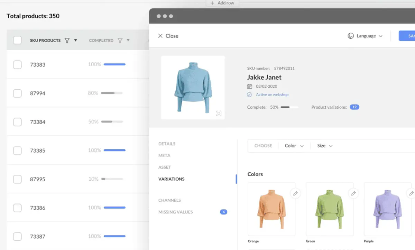Image resolution: width=415 pixels, height=250 pixels.
Task: Select the Purple sweater thumbnail
Action: click(387, 209)
